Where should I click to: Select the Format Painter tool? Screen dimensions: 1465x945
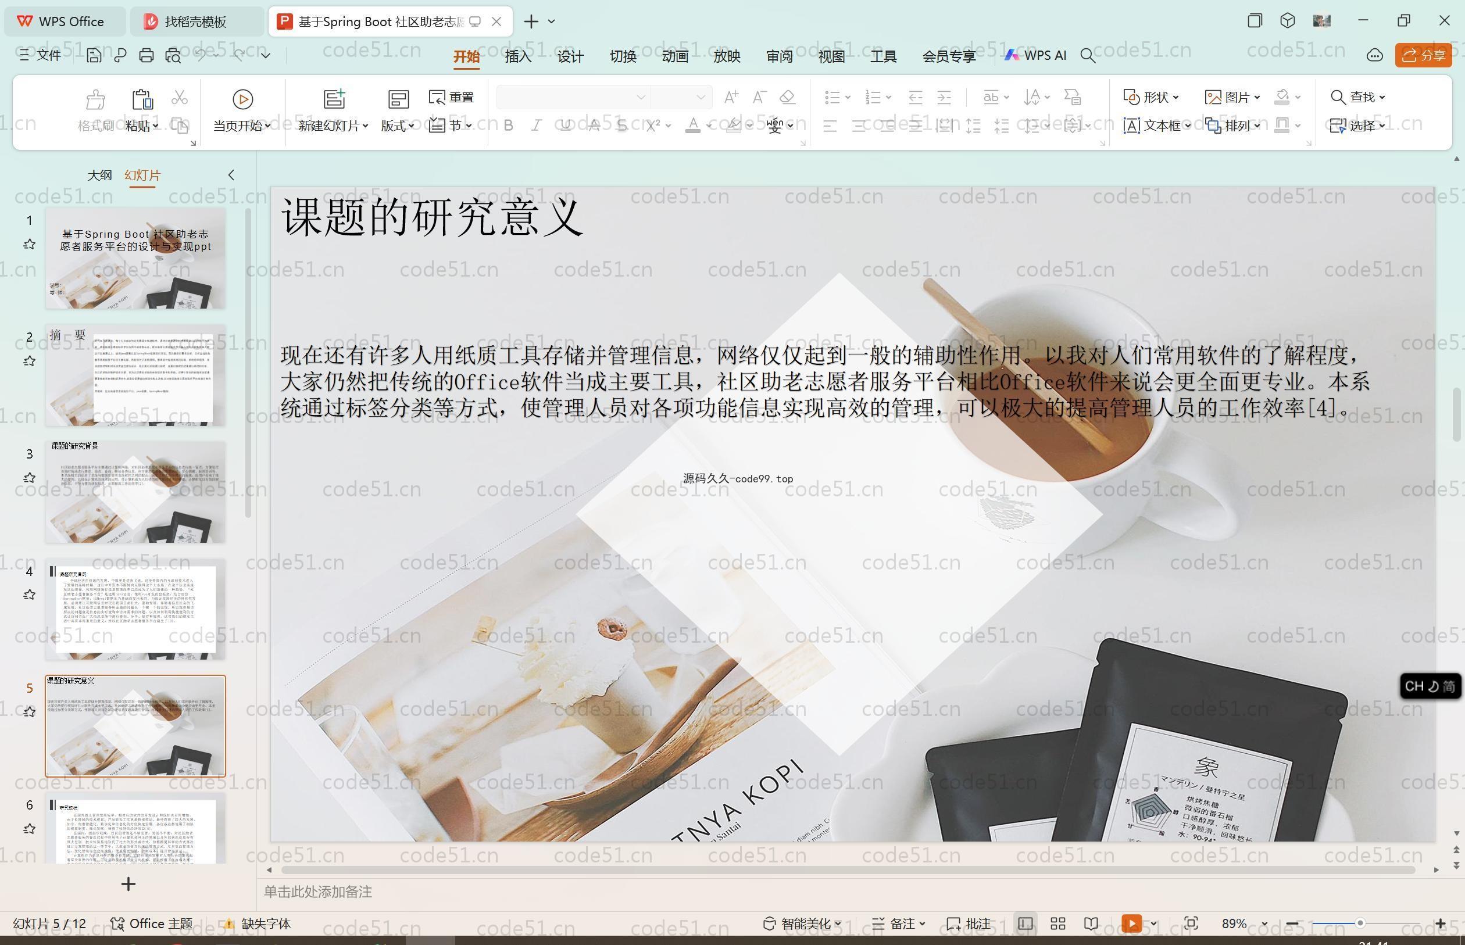pyautogui.click(x=95, y=110)
